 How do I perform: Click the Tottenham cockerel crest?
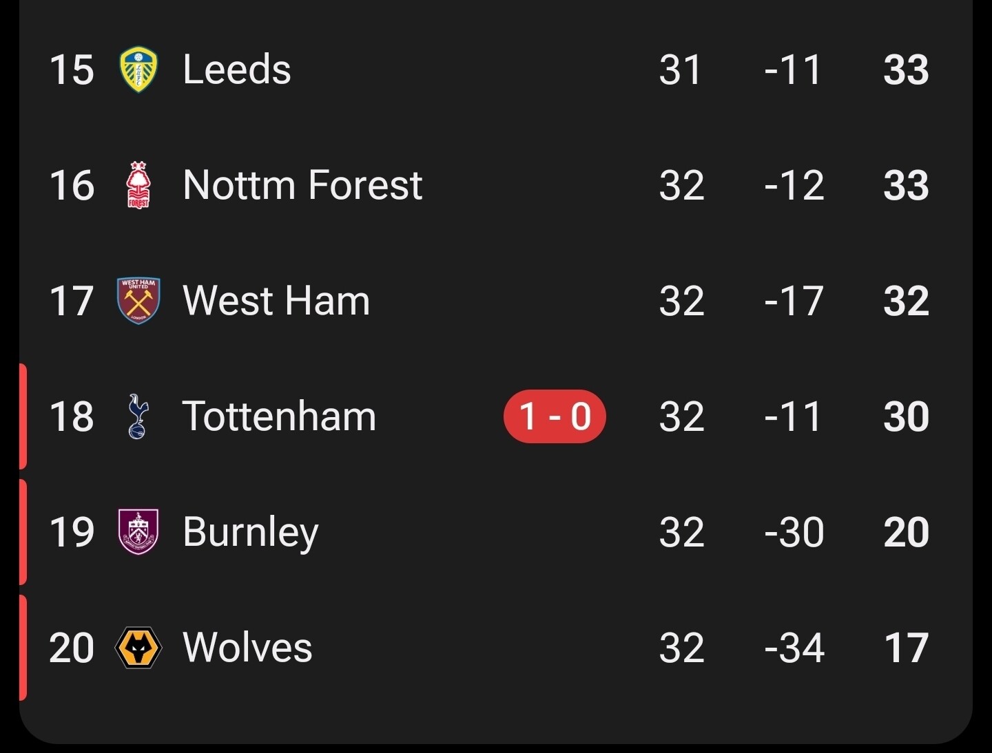pyautogui.click(x=138, y=416)
